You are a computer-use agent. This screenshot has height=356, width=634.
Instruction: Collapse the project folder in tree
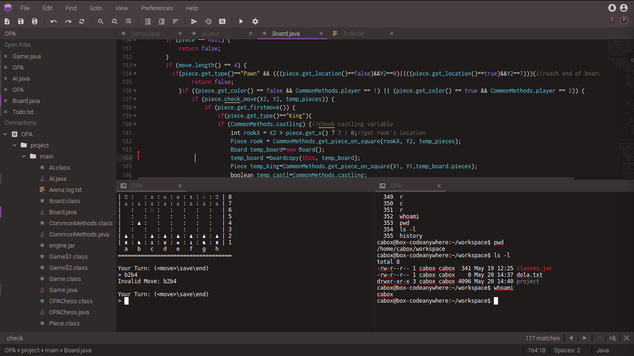click(15, 145)
